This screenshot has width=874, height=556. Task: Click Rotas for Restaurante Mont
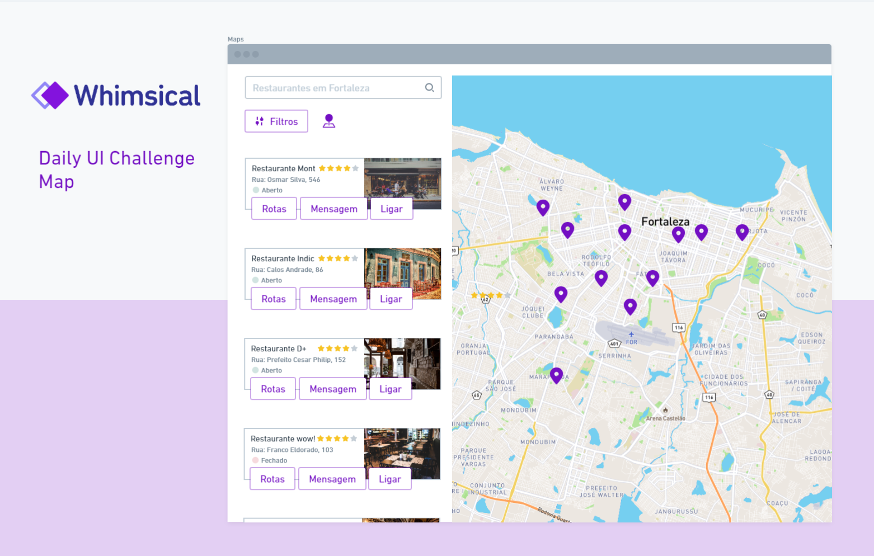click(274, 208)
